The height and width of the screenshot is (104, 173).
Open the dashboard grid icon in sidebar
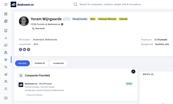click(6, 14)
